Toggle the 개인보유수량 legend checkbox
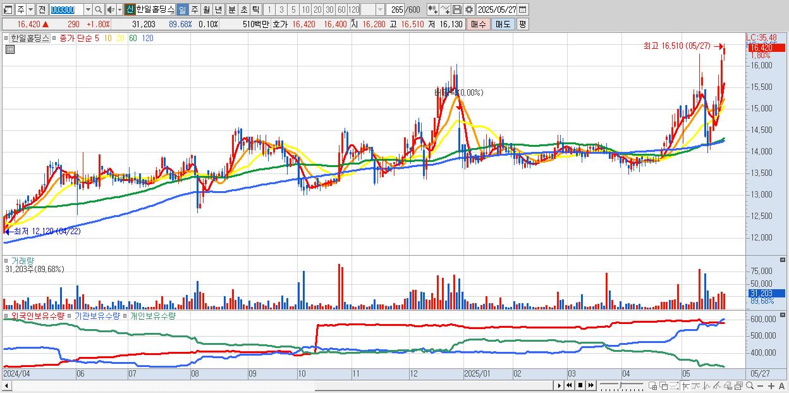Image resolution: width=789 pixels, height=393 pixels. pyautogui.click(x=125, y=316)
